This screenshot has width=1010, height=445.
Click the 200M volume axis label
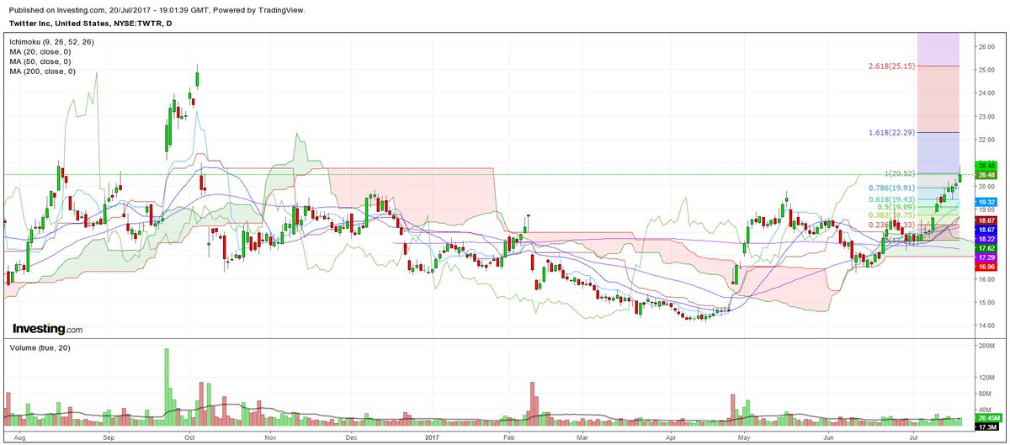click(x=986, y=346)
